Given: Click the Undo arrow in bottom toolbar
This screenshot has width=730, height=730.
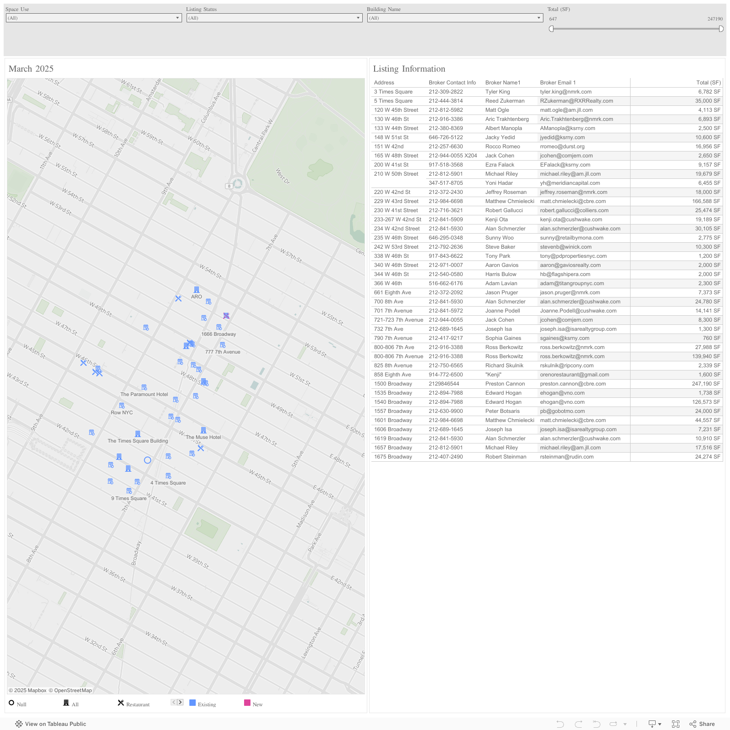Looking at the screenshot, I should (560, 724).
